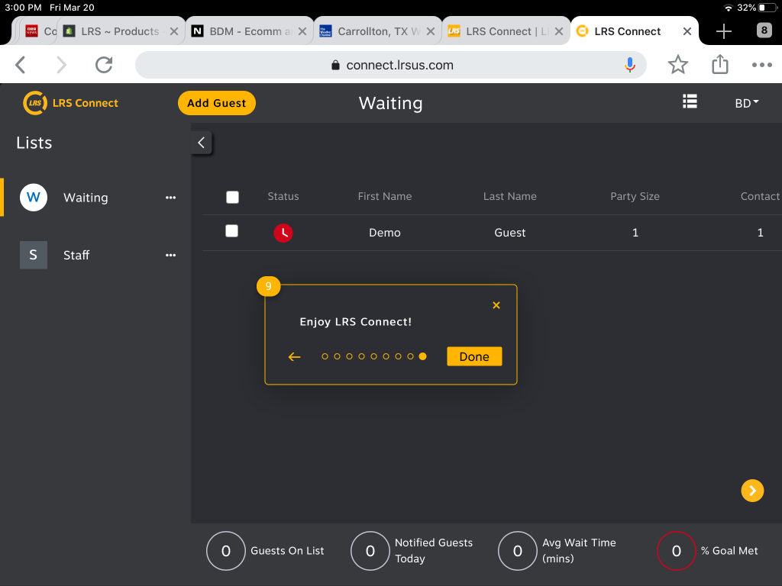Toggle voice search in the address bar

[630, 65]
